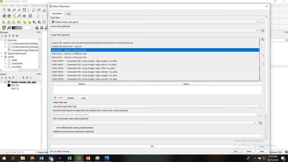Collapse the Home tree node
The width and height of the screenshot is (288, 162).
[2, 57]
